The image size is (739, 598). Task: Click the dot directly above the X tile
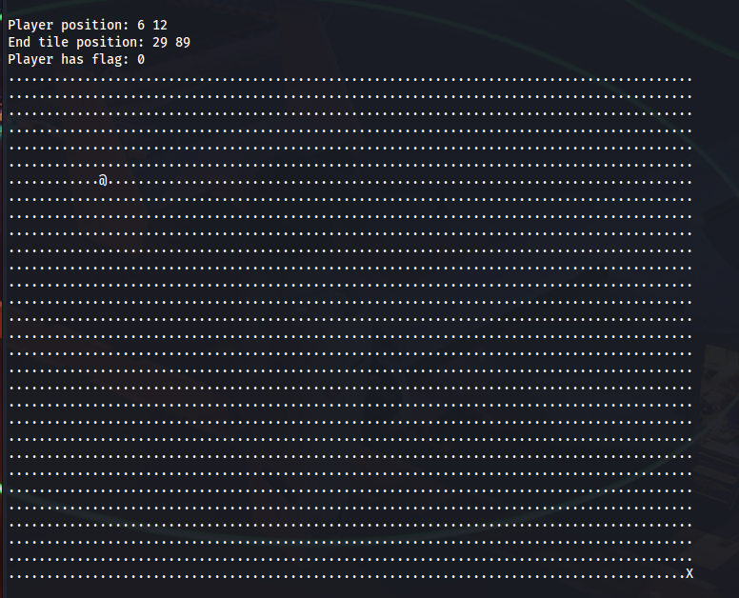689,559
